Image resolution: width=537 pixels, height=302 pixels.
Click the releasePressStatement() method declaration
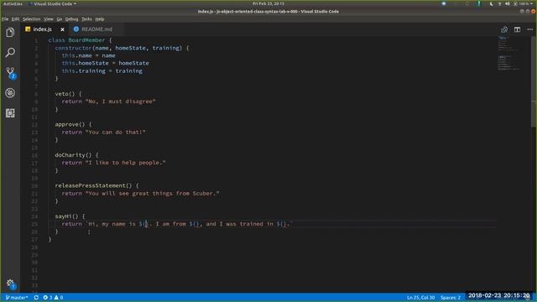97,185
